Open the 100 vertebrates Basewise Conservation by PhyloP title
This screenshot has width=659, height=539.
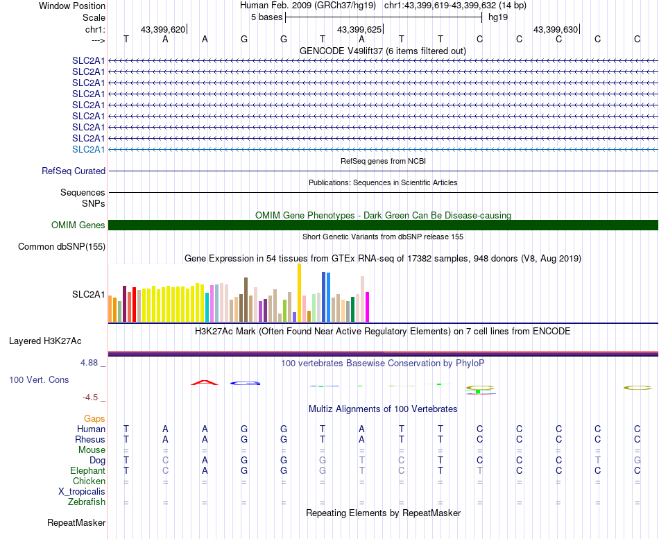pyautogui.click(x=382, y=363)
